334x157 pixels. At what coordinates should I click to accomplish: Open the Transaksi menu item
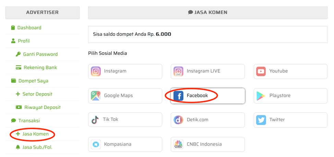25,121
